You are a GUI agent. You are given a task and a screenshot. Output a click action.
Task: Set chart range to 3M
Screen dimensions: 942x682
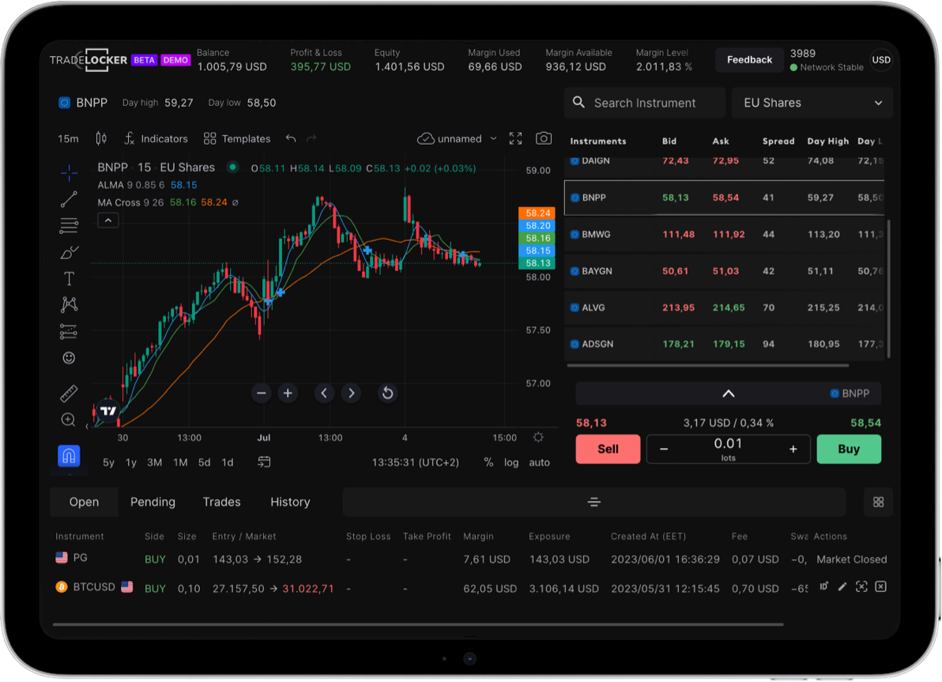pos(155,462)
